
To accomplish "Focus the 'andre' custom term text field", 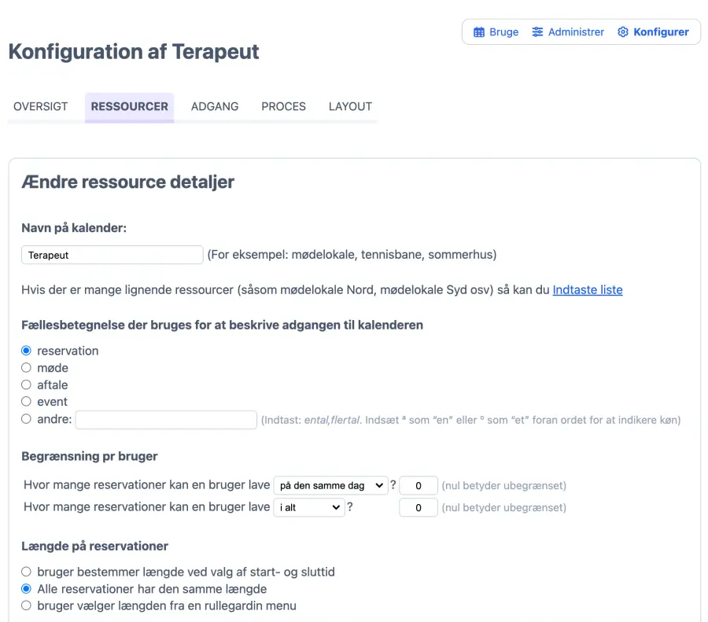I will point(166,420).
